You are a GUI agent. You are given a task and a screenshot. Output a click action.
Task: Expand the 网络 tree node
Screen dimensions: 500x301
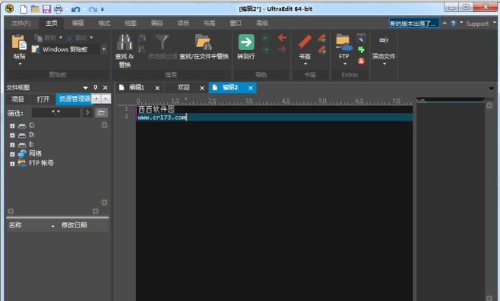(x=12, y=154)
